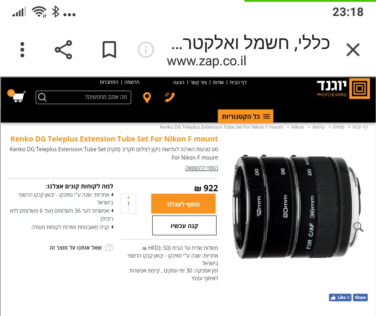This screenshot has height=316, width=376.
Task: Open the צור קשר menu item
Action: pyautogui.click(x=198, y=82)
